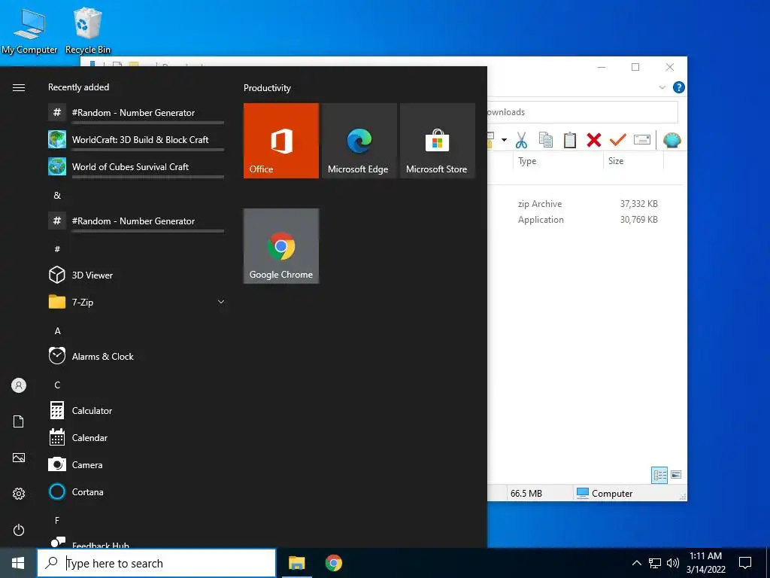Image resolution: width=770 pixels, height=578 pixels.
Task: Click the letter C section header
Action: (57, 385)
